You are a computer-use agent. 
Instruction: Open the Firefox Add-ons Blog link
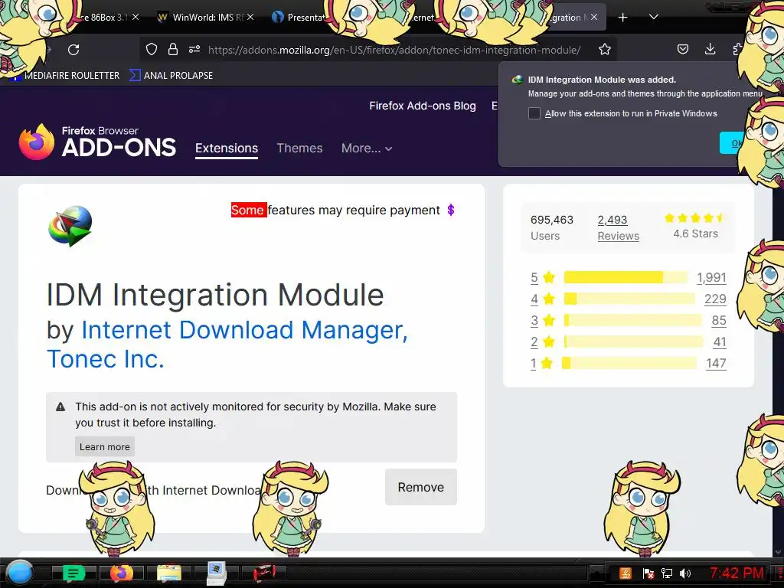[423, 106]
